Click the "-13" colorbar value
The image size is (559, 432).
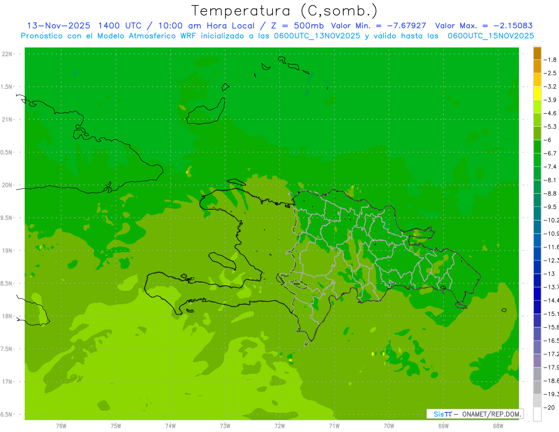click(549, 274)
